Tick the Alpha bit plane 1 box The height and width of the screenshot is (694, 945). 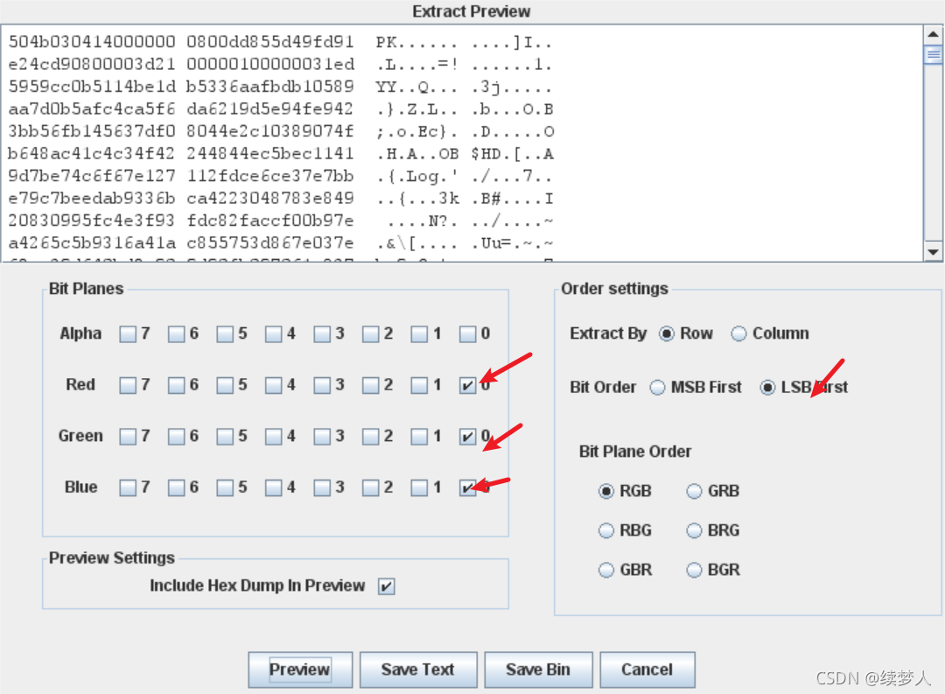pyautogui.click(x=419, y=334)
